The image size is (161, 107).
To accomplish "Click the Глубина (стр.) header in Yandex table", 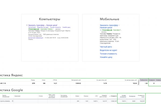I will pyautogui.click(x=144, y=80).
